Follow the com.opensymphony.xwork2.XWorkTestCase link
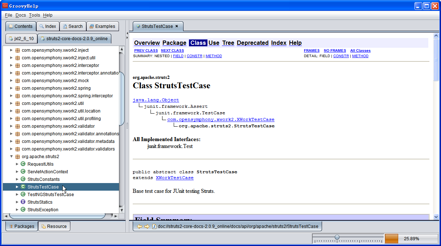Screen dimensions: 441x246 [x=221, y=119]
